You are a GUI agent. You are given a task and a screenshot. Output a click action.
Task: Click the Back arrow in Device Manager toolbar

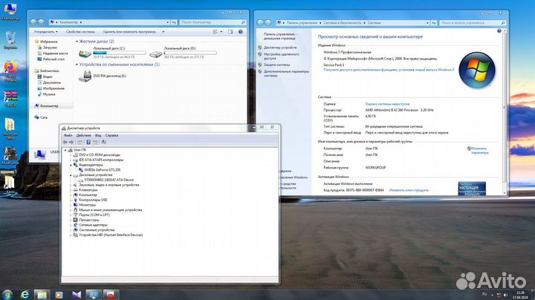click(65, 142)
